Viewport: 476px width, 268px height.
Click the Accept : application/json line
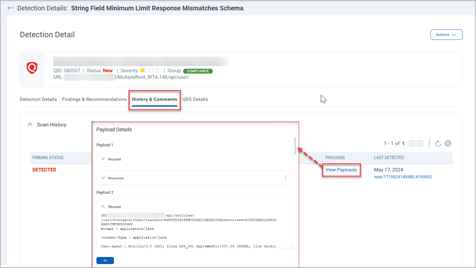tap(127, 229)
